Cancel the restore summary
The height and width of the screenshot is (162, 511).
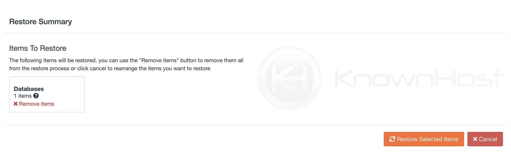click(485, 139)
